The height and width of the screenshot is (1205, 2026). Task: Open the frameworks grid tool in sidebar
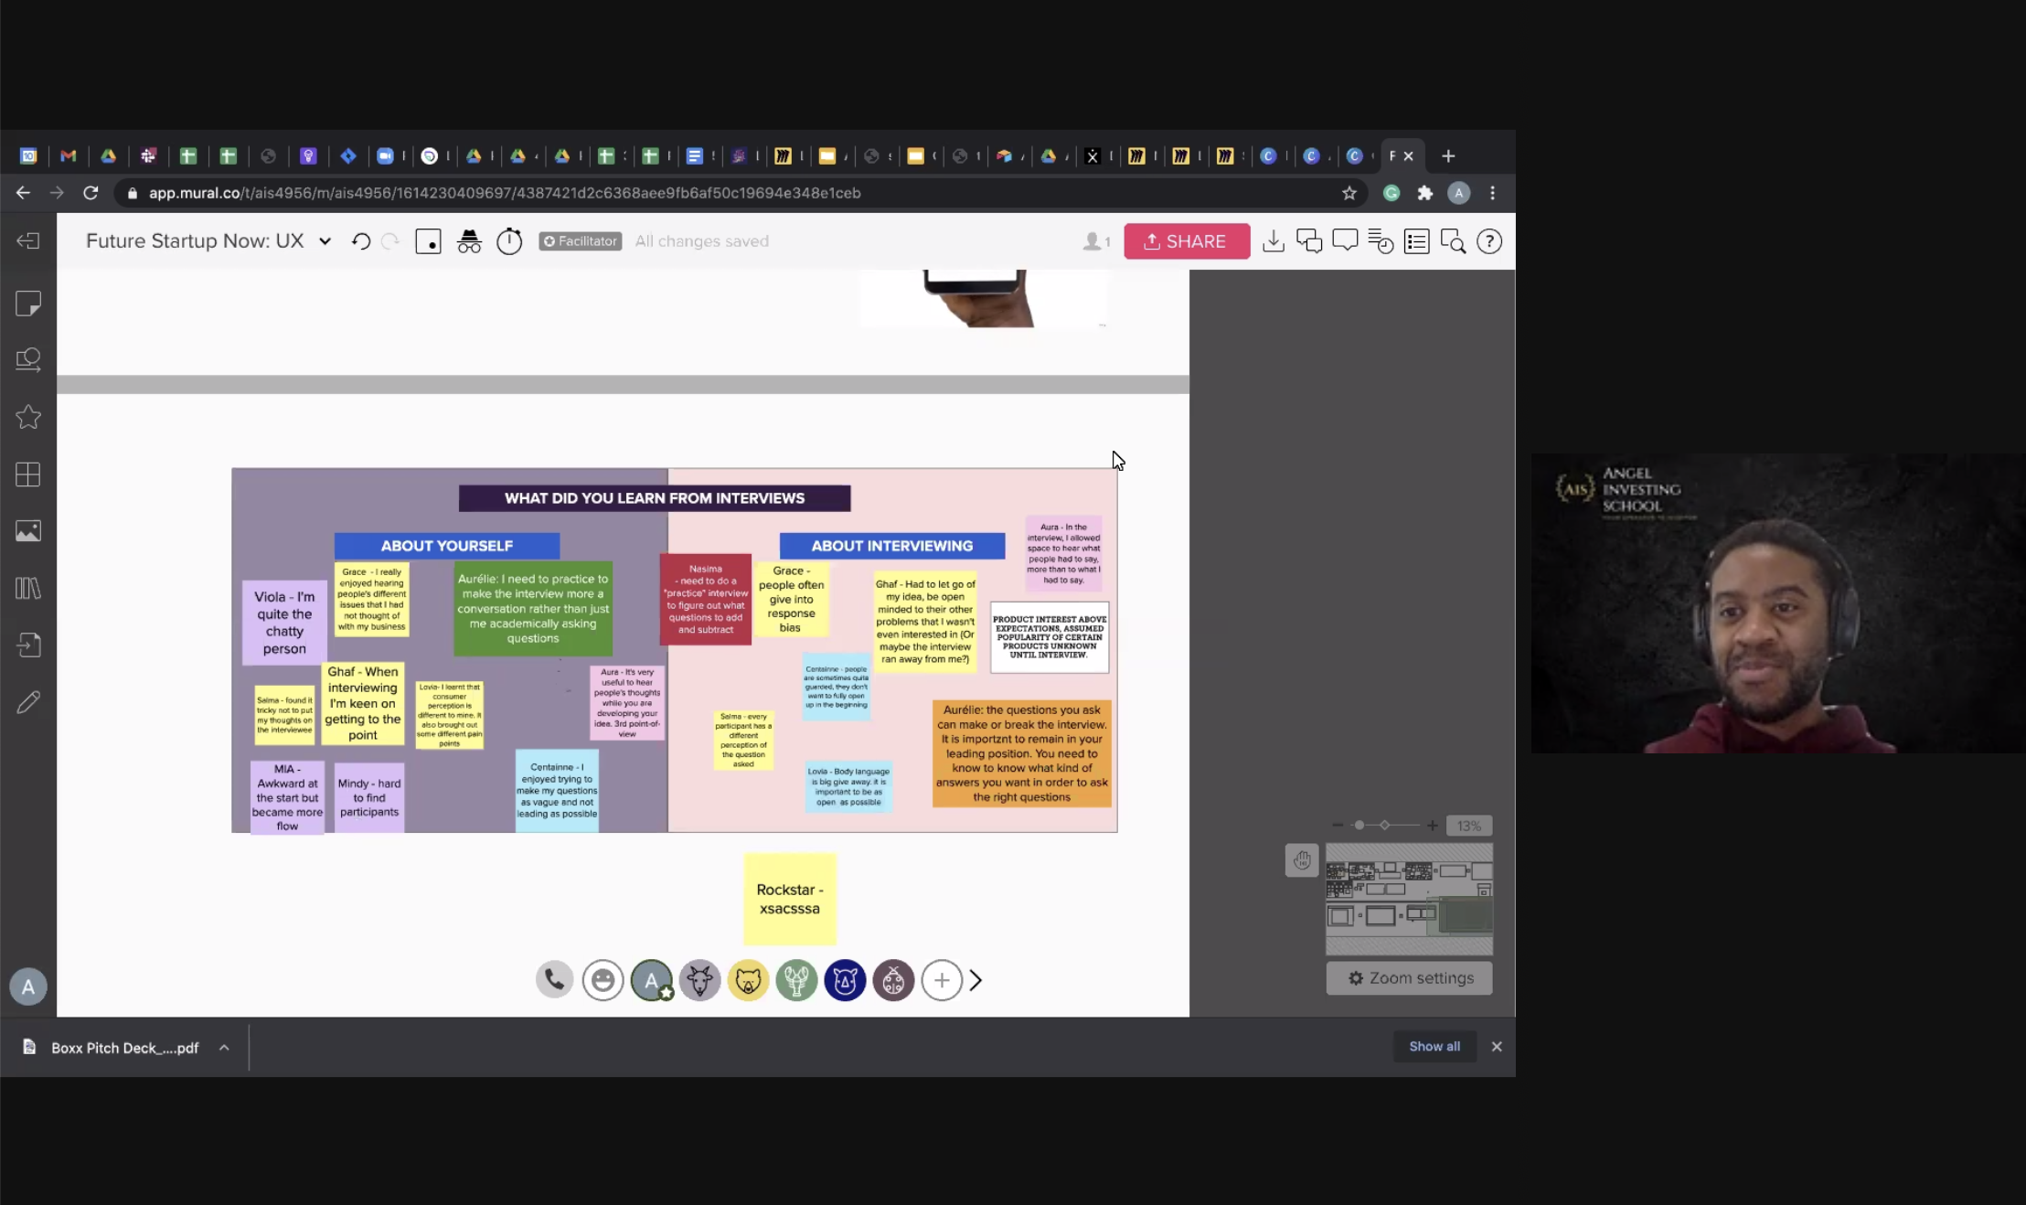pyautogui.click(x=28, y=475)
